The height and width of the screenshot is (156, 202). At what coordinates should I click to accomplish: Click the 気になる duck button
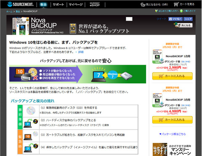pos(183,25)
